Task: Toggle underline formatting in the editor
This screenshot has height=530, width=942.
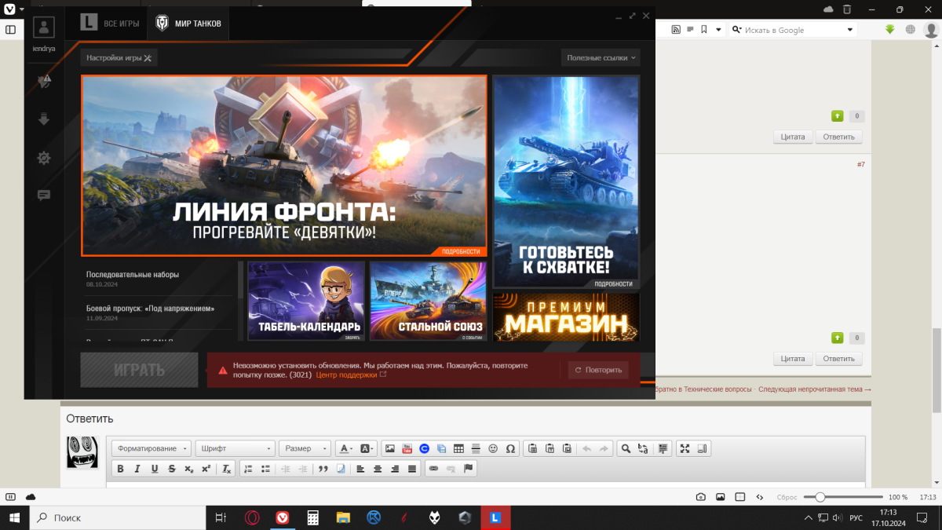Action: 155,469
